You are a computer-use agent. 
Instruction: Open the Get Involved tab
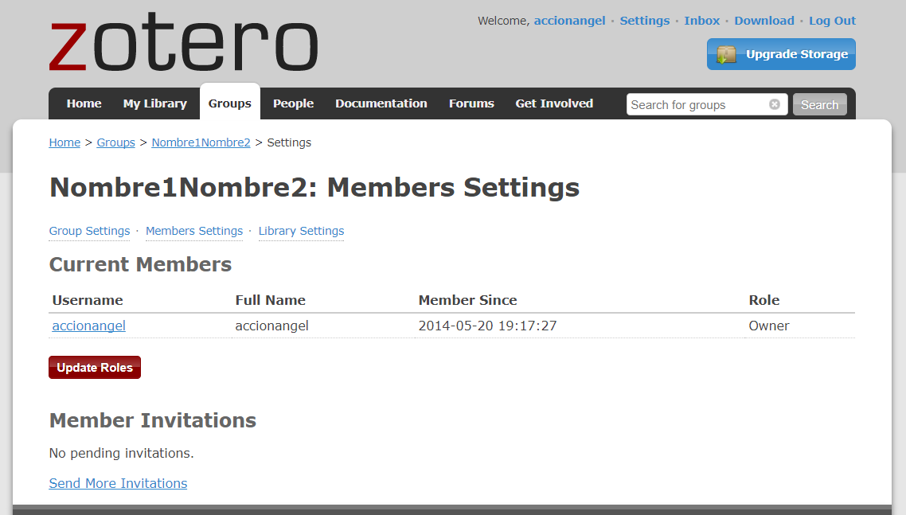(554, 103)
